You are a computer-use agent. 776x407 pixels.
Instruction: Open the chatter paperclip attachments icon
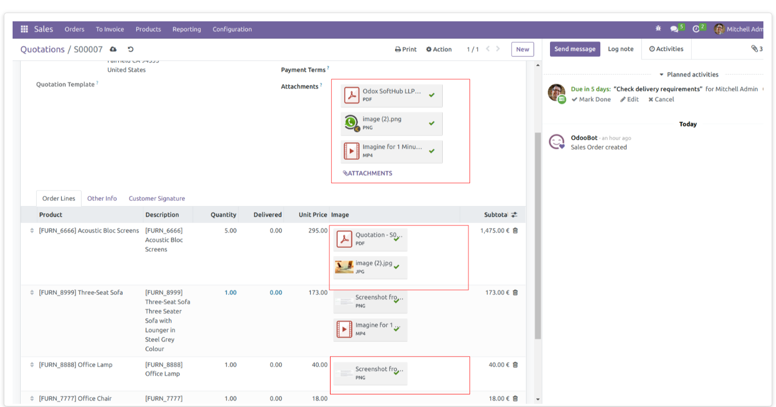755,49
